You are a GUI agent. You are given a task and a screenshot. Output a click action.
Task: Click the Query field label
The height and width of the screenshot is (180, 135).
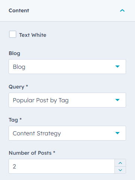pyautogui.click(x=18, y=87)
